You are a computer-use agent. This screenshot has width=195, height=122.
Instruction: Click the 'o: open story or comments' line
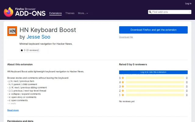click(22, 97)
